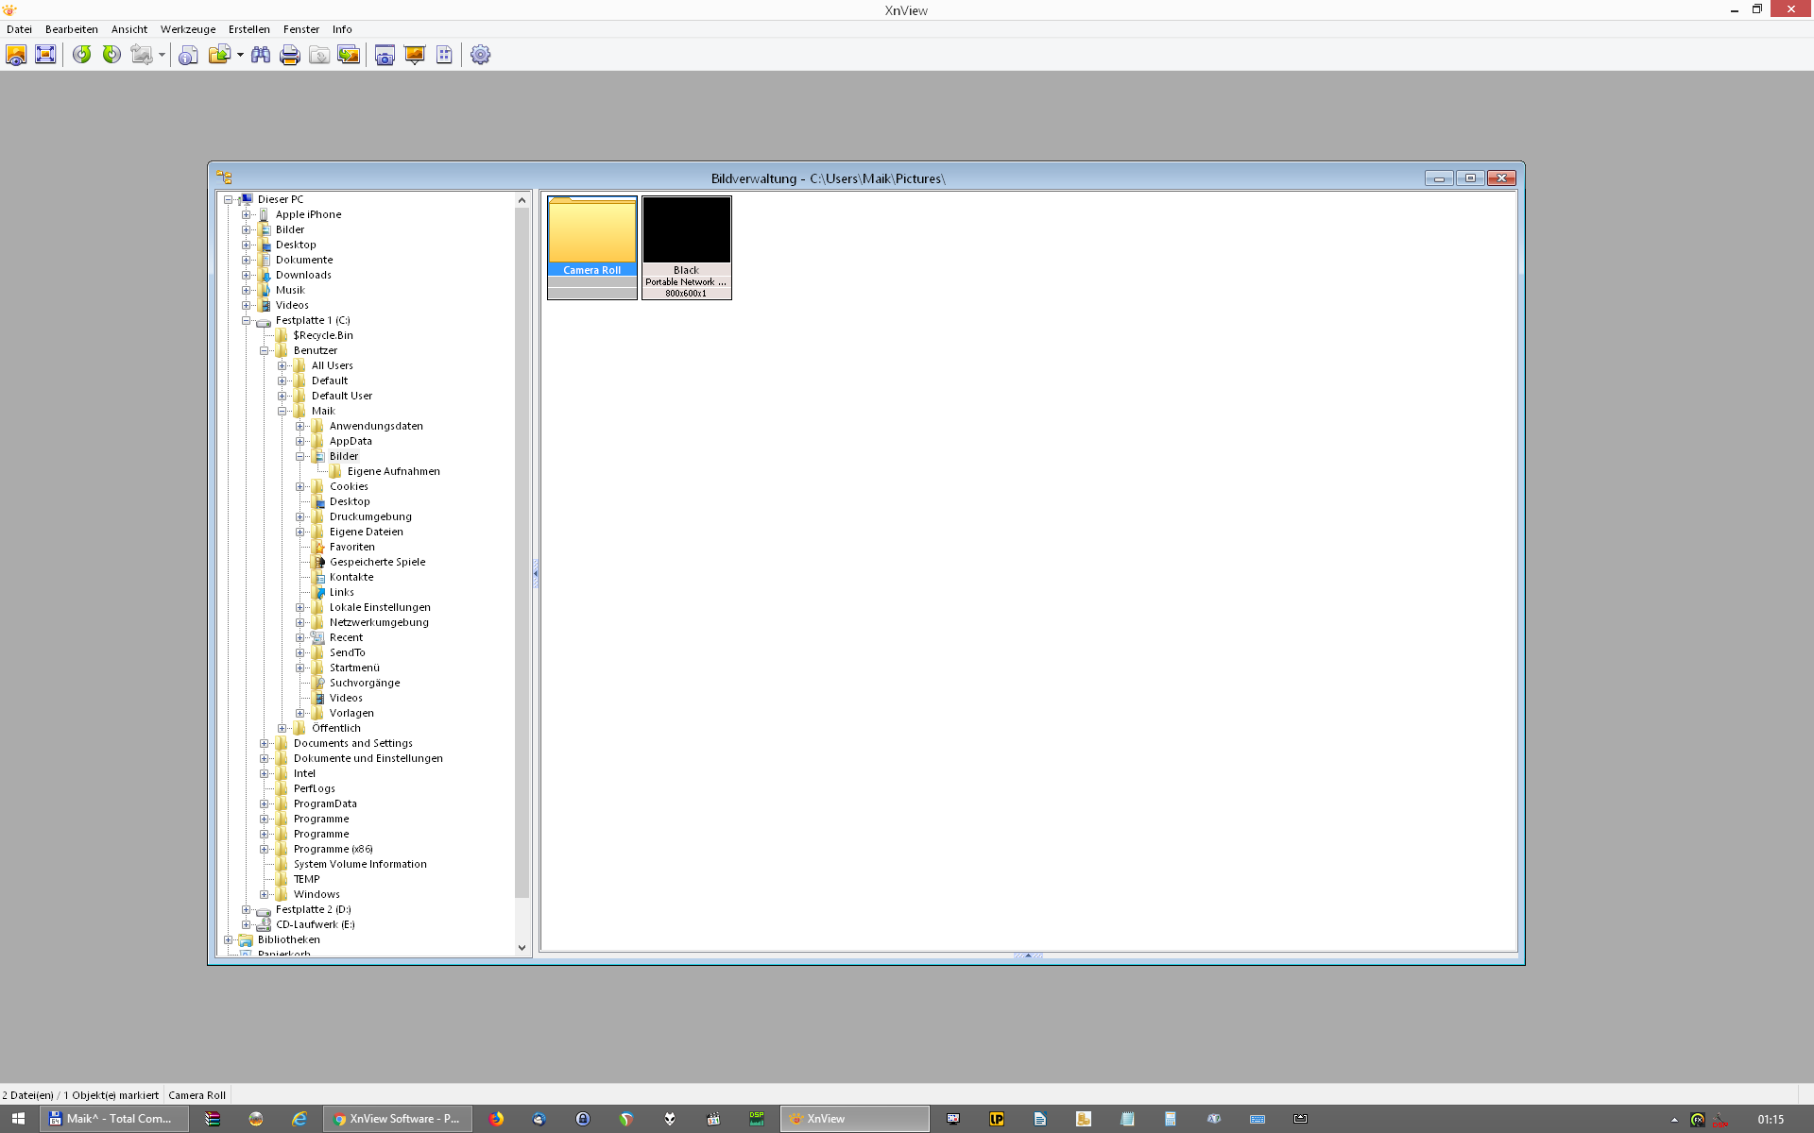
Task: Open settings via the gear icon
Action: [x=480, y=55]
